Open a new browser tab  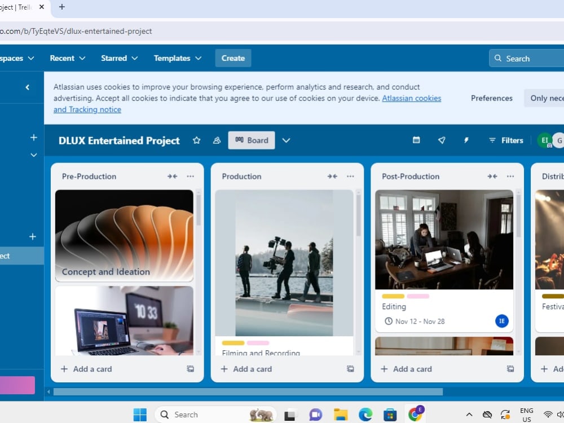click(62, 7)
